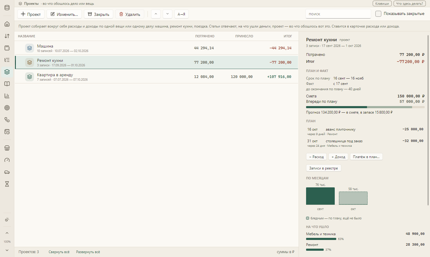Click the Записи в реестре button
This screenshot has height=257, width=430.
tap(324, 168)
